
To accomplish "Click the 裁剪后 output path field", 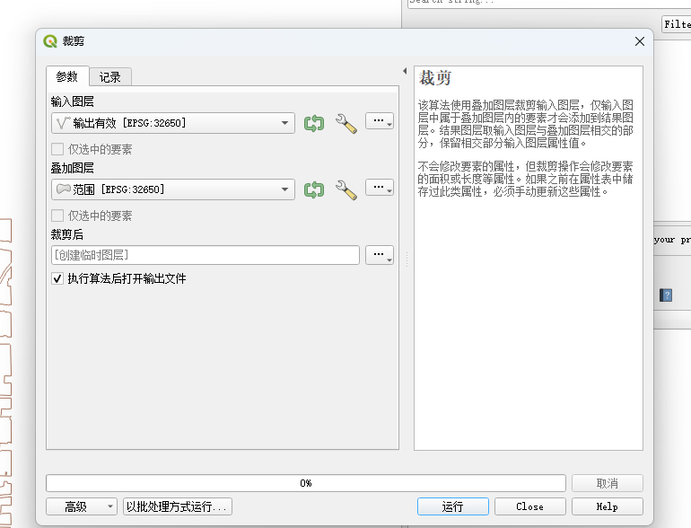I will [206, 255].
